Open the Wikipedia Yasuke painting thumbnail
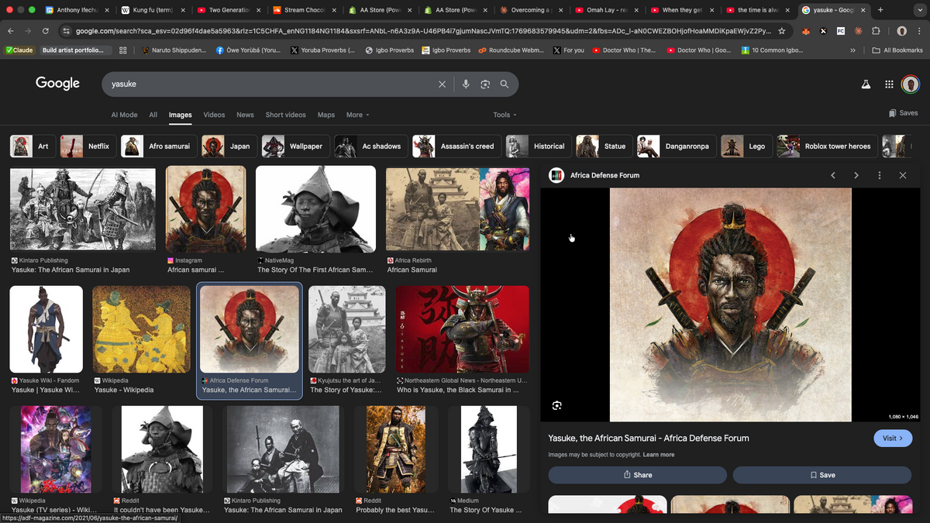This screenshot has width=930, height=523. click(141, 329)
